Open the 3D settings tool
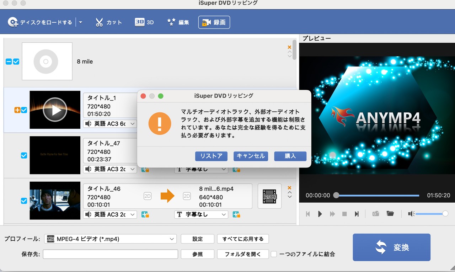 click(x=144, y=22)
